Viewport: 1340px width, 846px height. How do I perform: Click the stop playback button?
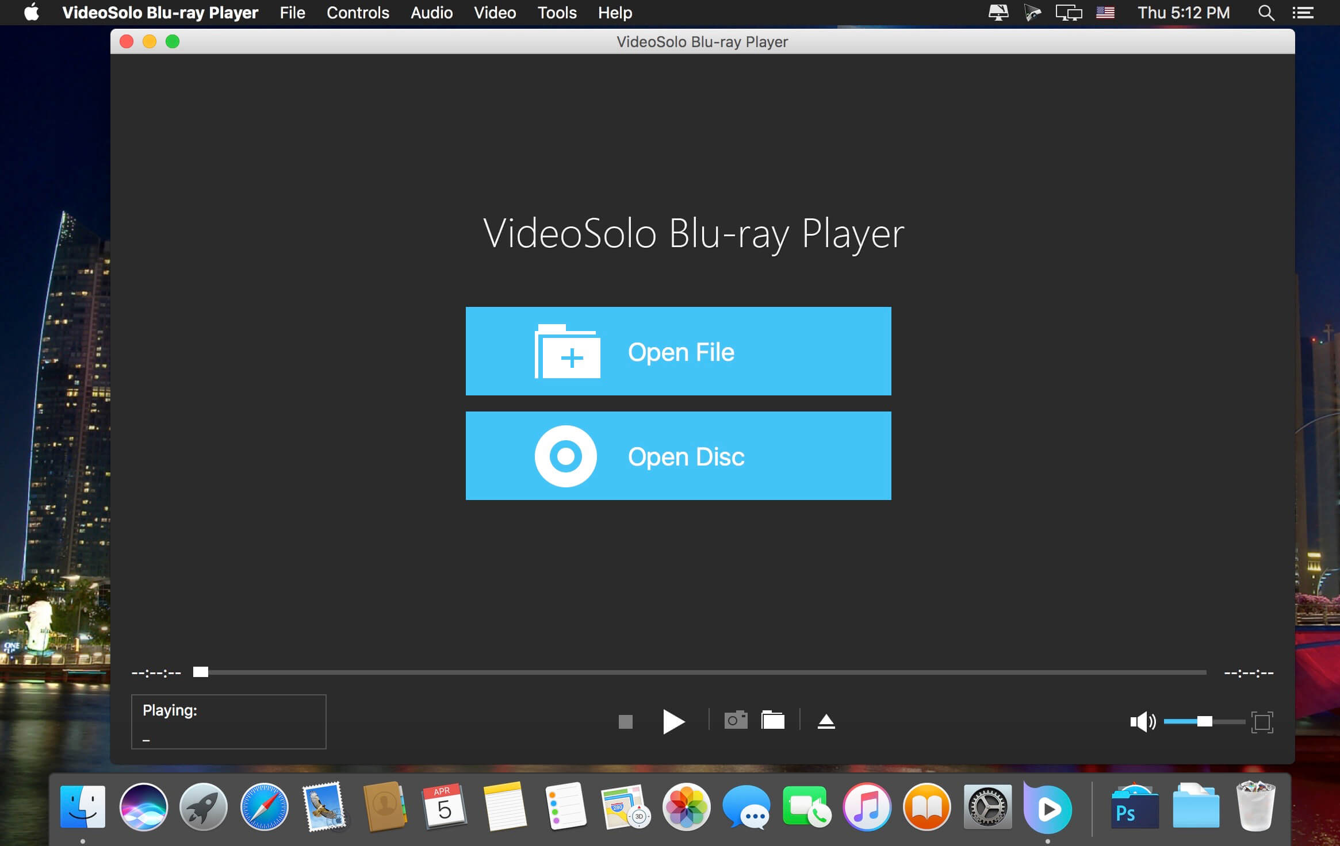tap(625, 721)
